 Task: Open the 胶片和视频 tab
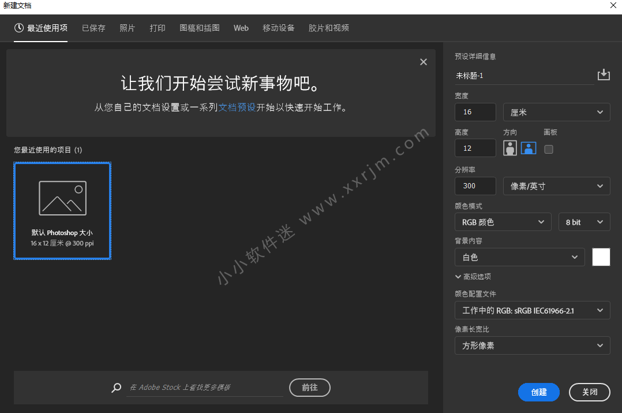click(x=328, y=28)
